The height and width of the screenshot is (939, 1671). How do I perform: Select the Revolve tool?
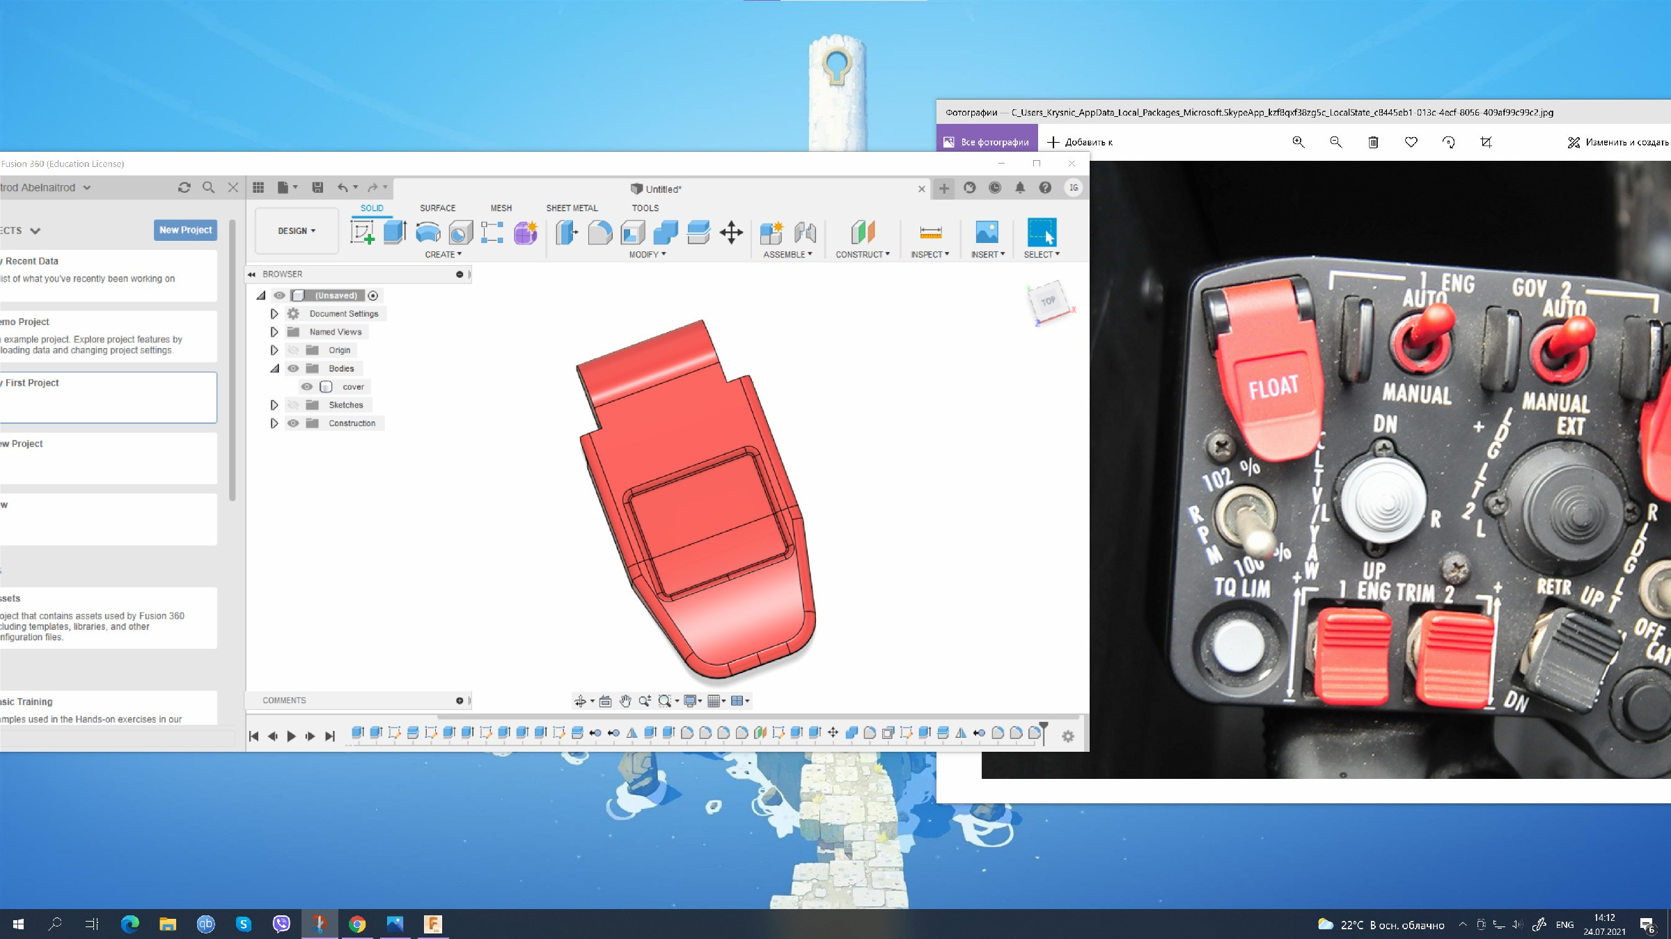click(427, 232)
